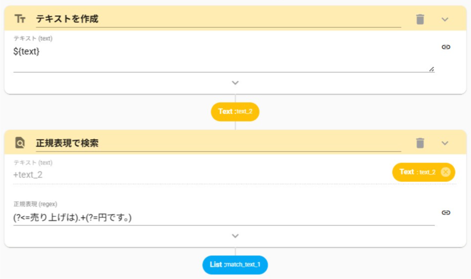Select the blue List : match_text_1 chip

[235, 265]
